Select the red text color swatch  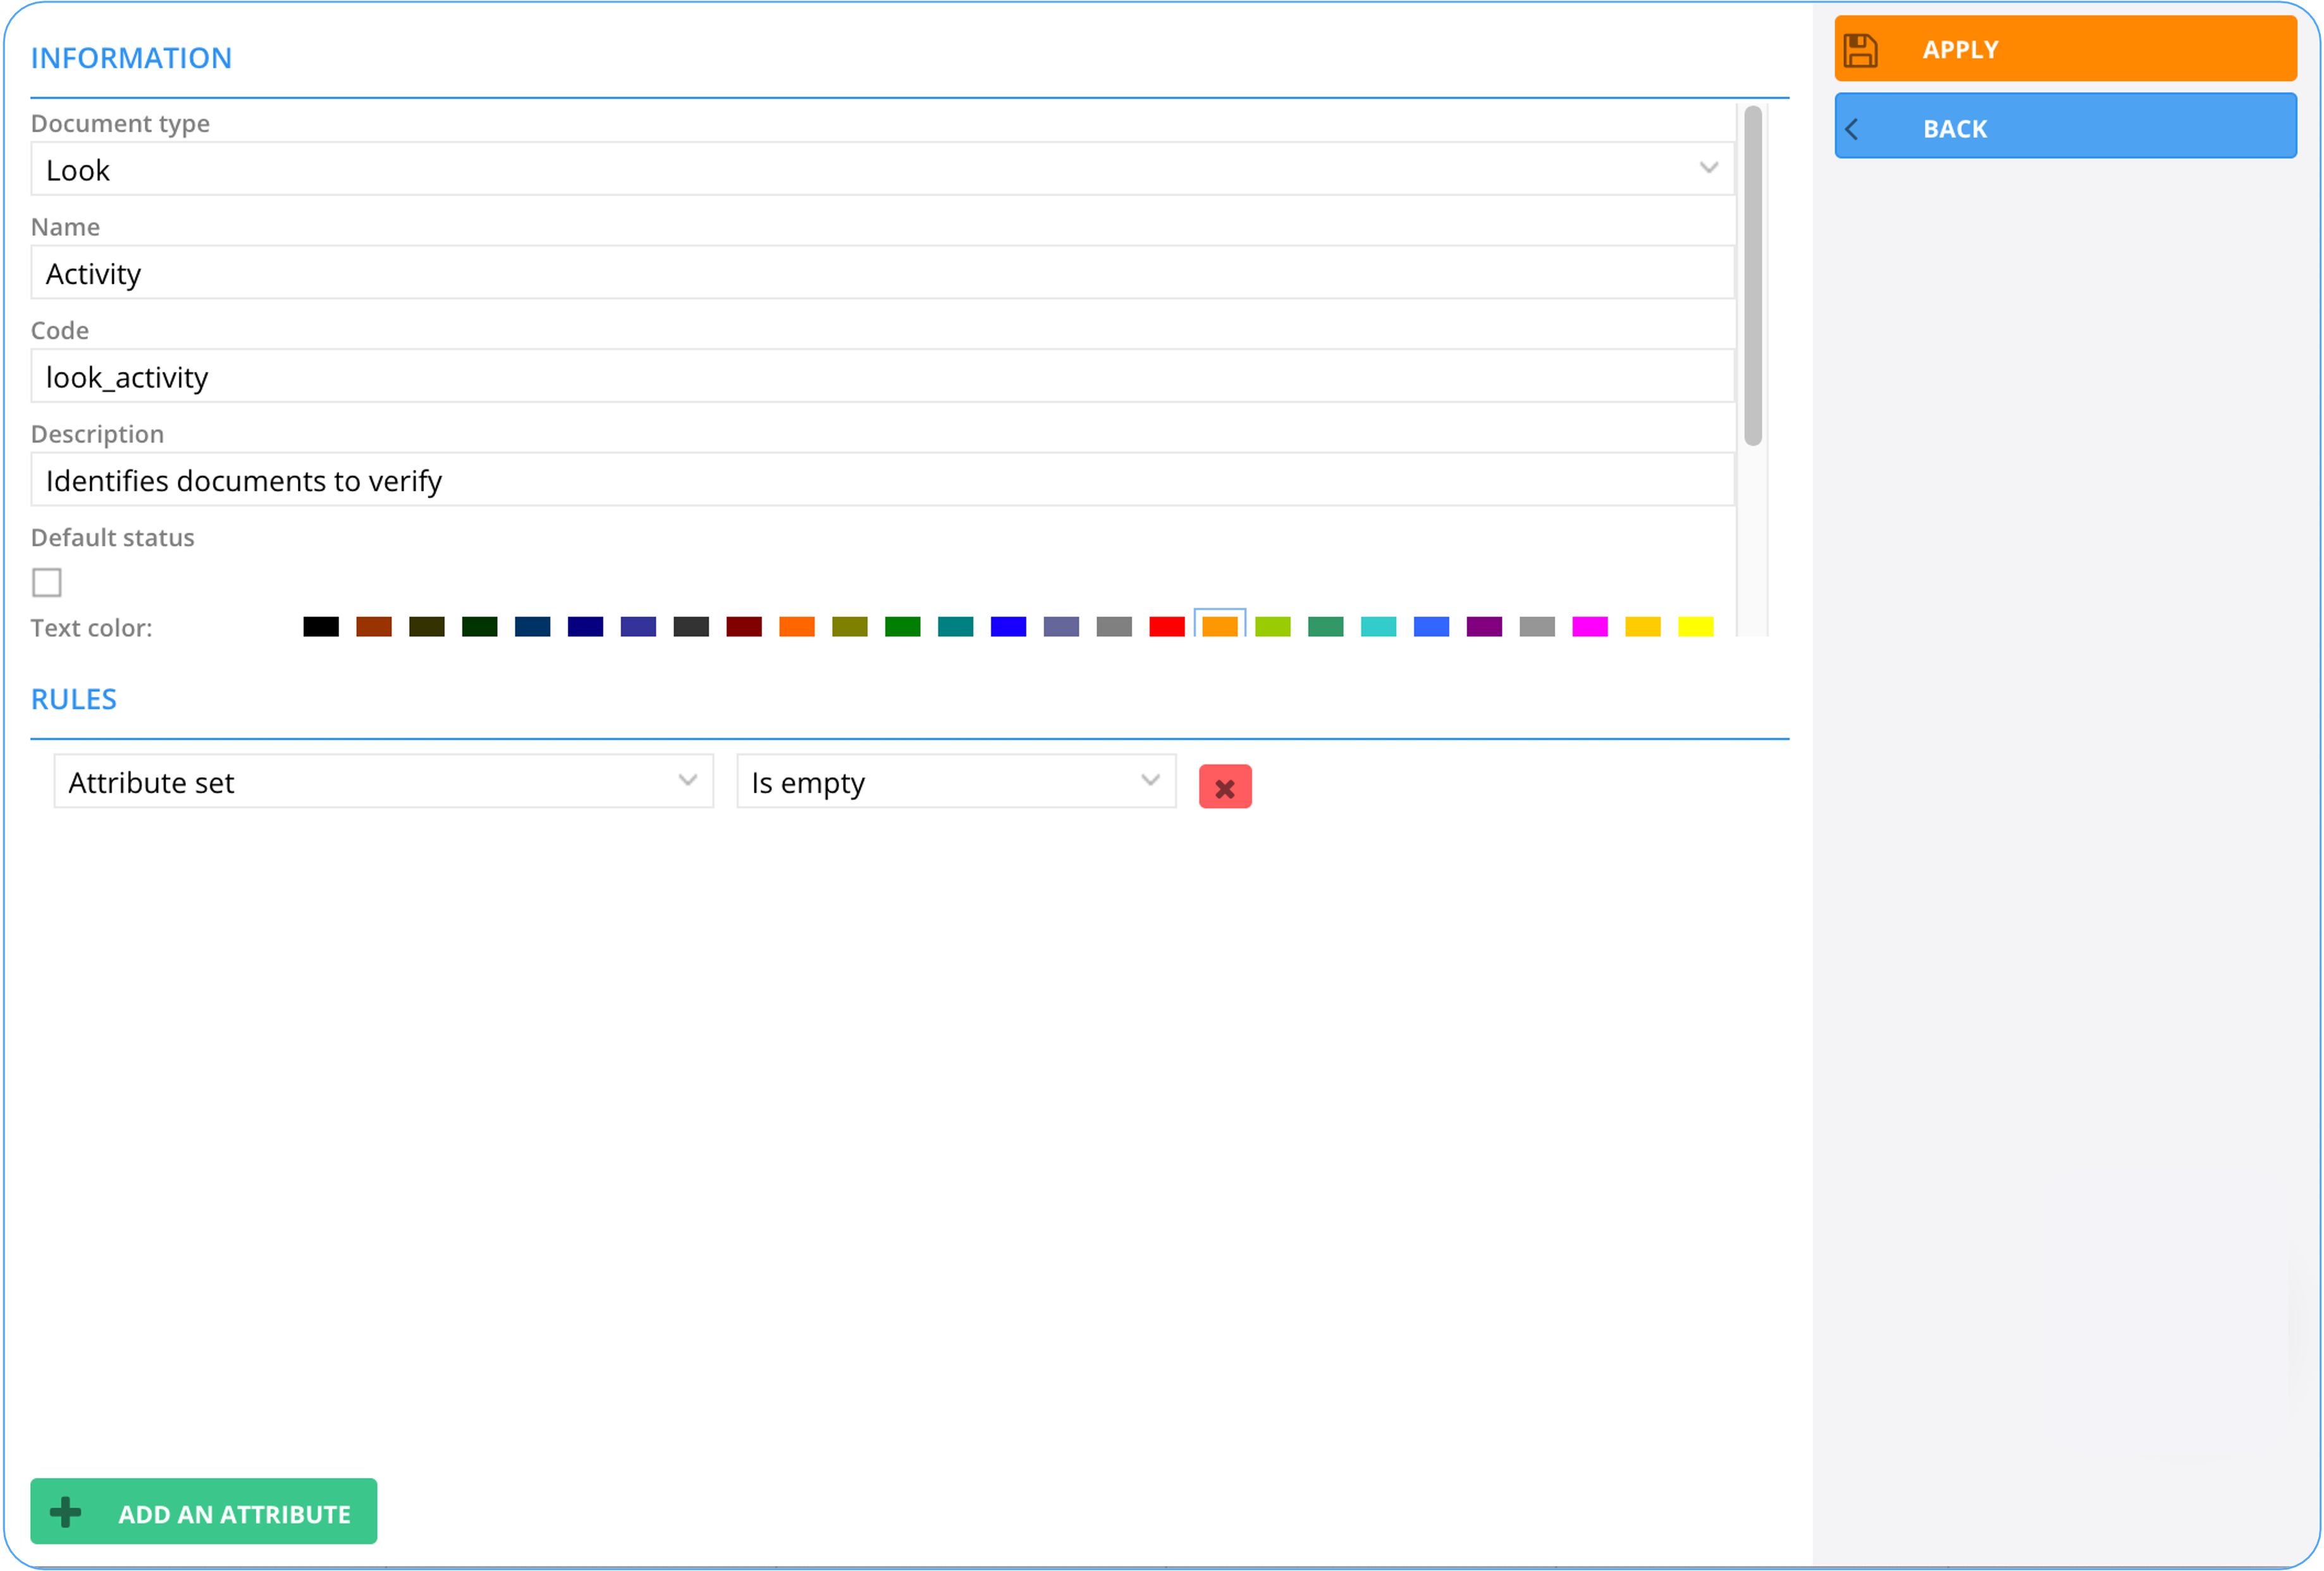click(1167, 627)
